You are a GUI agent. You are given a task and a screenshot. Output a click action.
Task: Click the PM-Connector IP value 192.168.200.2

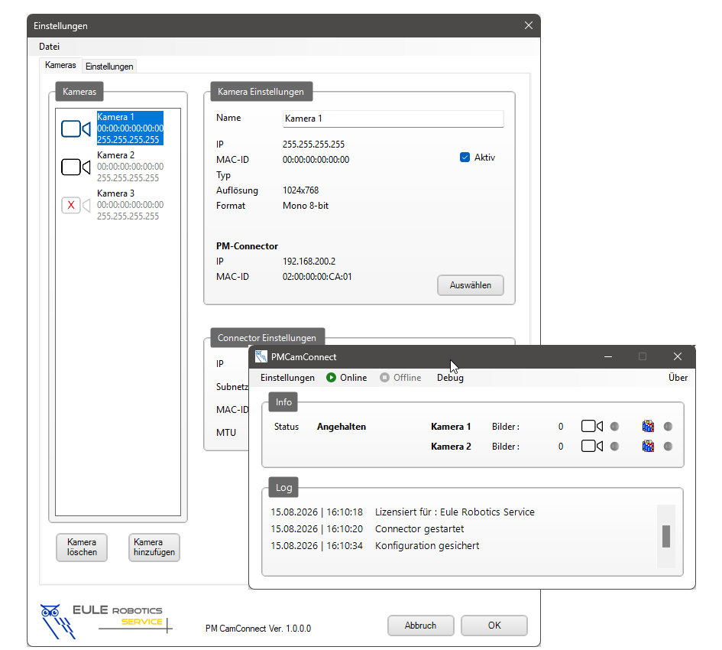click(309, 262)
